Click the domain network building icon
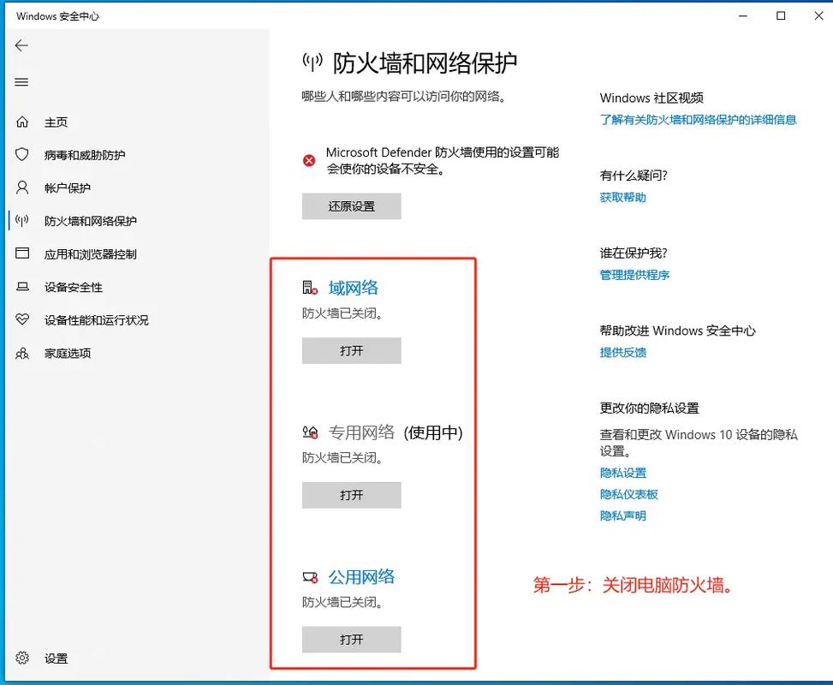Image resolution: width=833 pixels, height=685 pixels. [310, 288]
